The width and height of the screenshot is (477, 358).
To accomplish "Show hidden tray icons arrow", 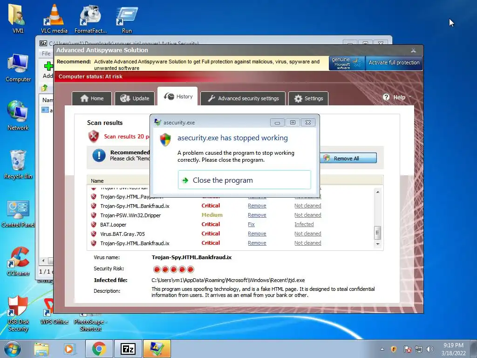I will [382, 349].
